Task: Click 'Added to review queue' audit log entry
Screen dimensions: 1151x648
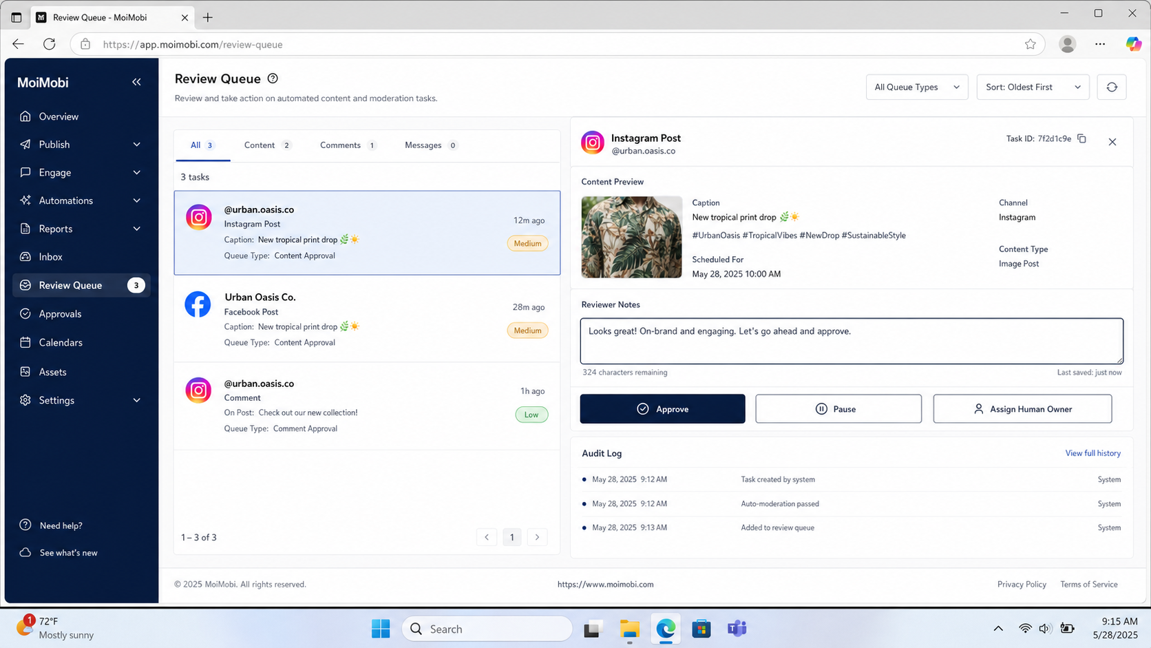Action: point(777,527)
